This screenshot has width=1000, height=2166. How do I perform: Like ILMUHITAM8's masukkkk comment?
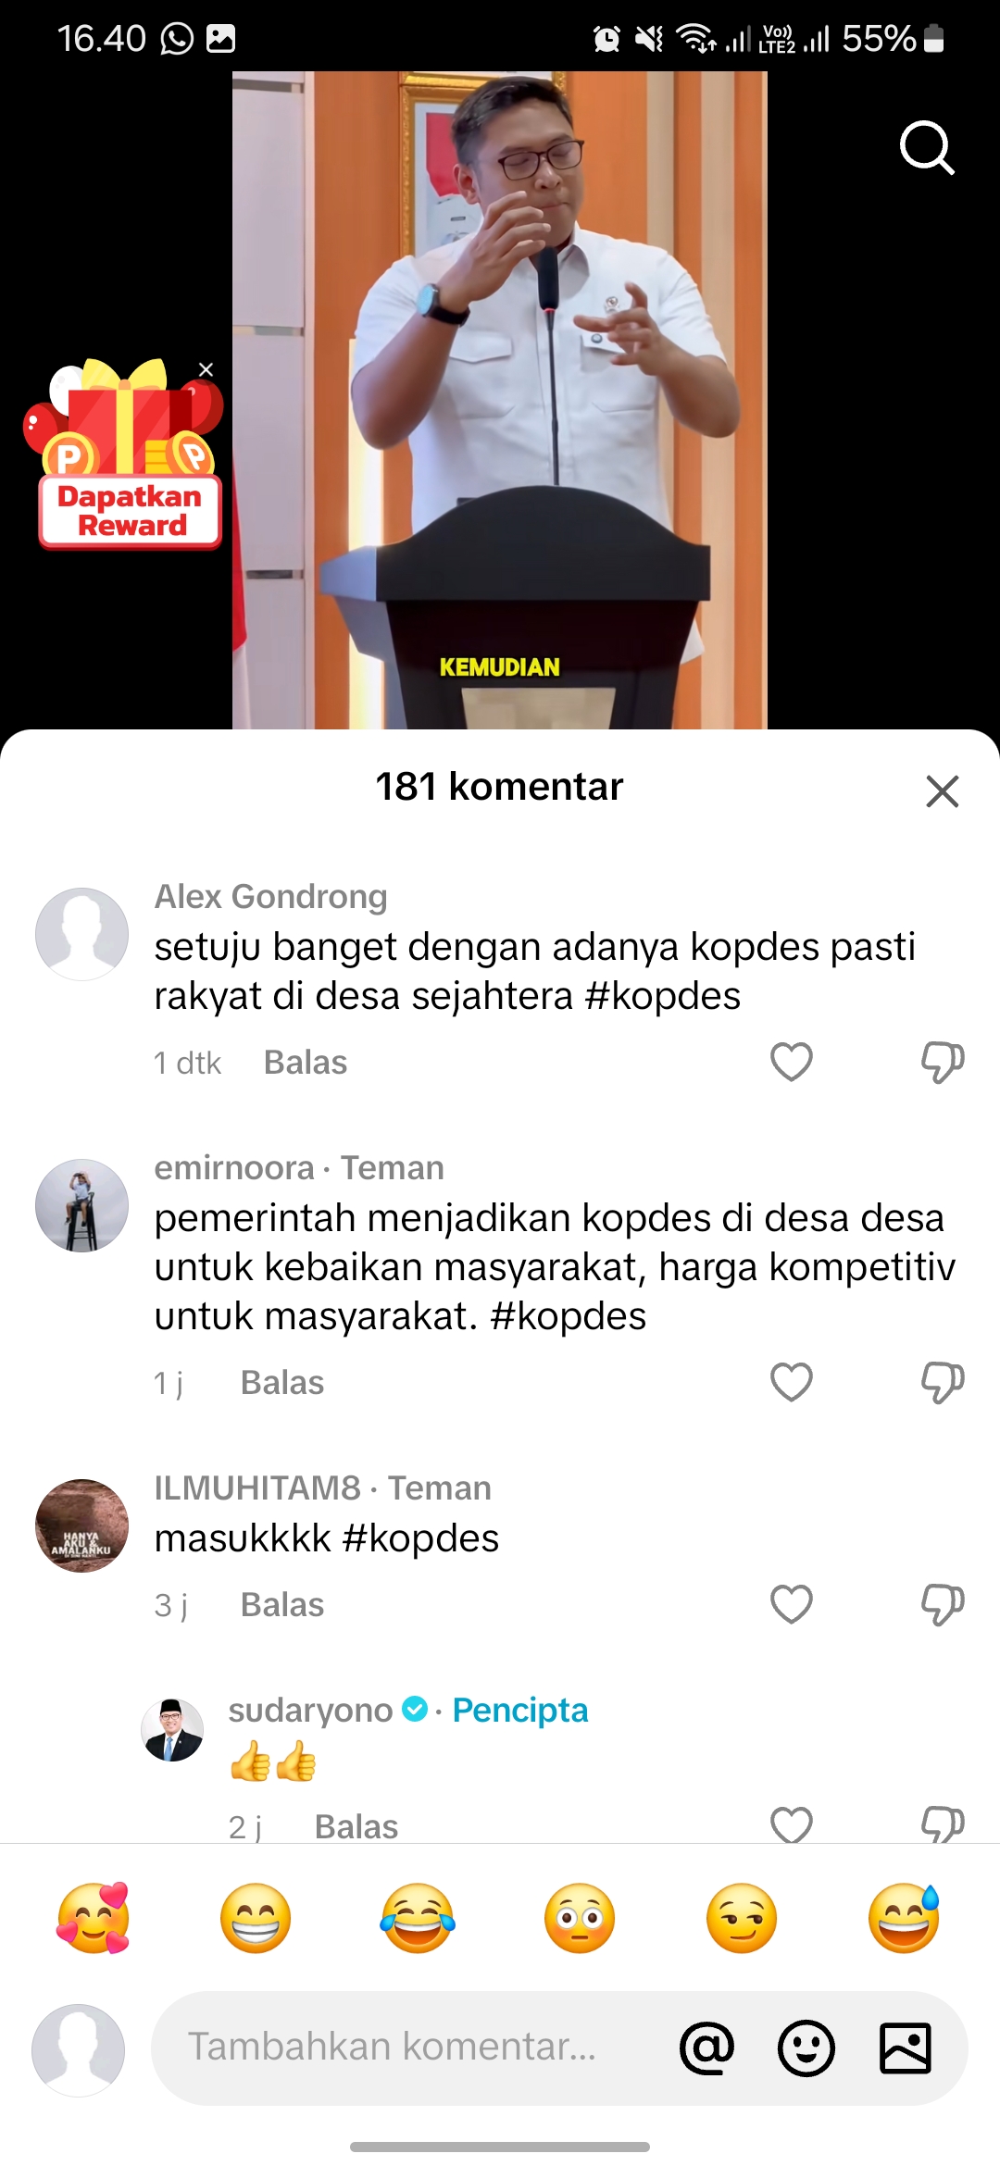click(x=792, y=1604)
